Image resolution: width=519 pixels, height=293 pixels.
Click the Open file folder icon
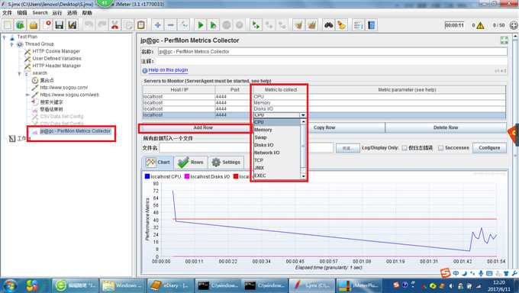point(33,25)
